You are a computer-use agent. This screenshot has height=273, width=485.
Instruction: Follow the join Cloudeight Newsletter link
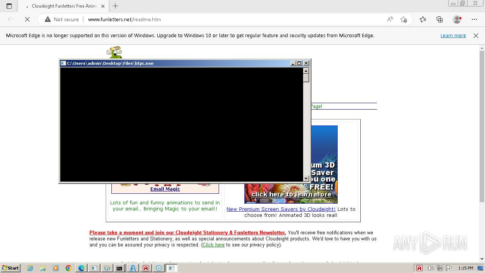(188, 232)
